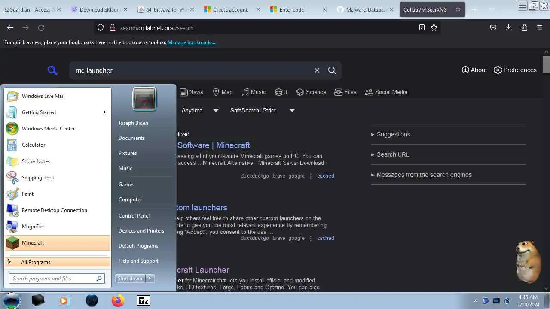Screen dimensions: 550x309
Task: Open volume control in system tray
Action: [507, 301]
